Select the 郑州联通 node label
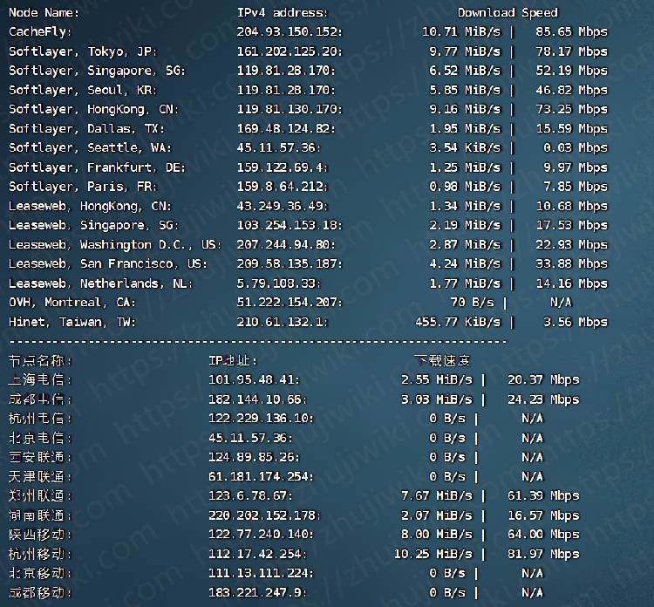The width and height of the screenshot is (654, 607). [x=40, y=495]
